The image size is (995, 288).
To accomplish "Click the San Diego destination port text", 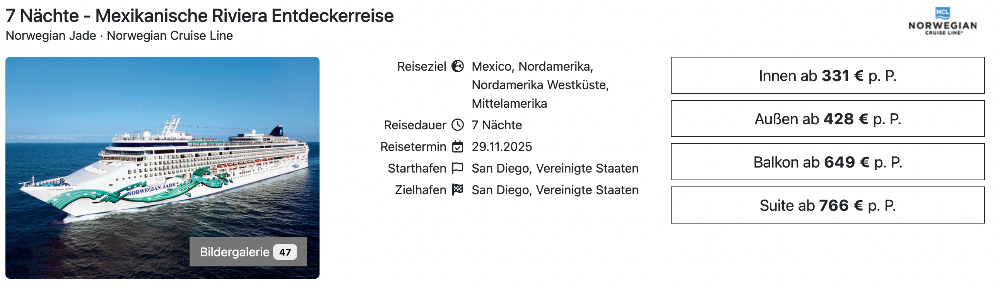I will coord(555,190).
